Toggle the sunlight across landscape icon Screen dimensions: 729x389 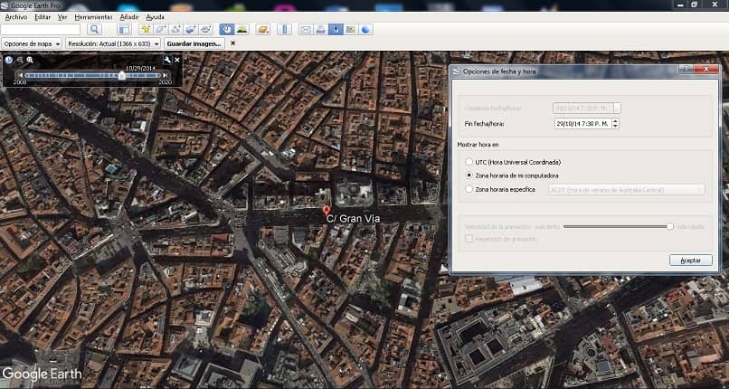(241, 30)
